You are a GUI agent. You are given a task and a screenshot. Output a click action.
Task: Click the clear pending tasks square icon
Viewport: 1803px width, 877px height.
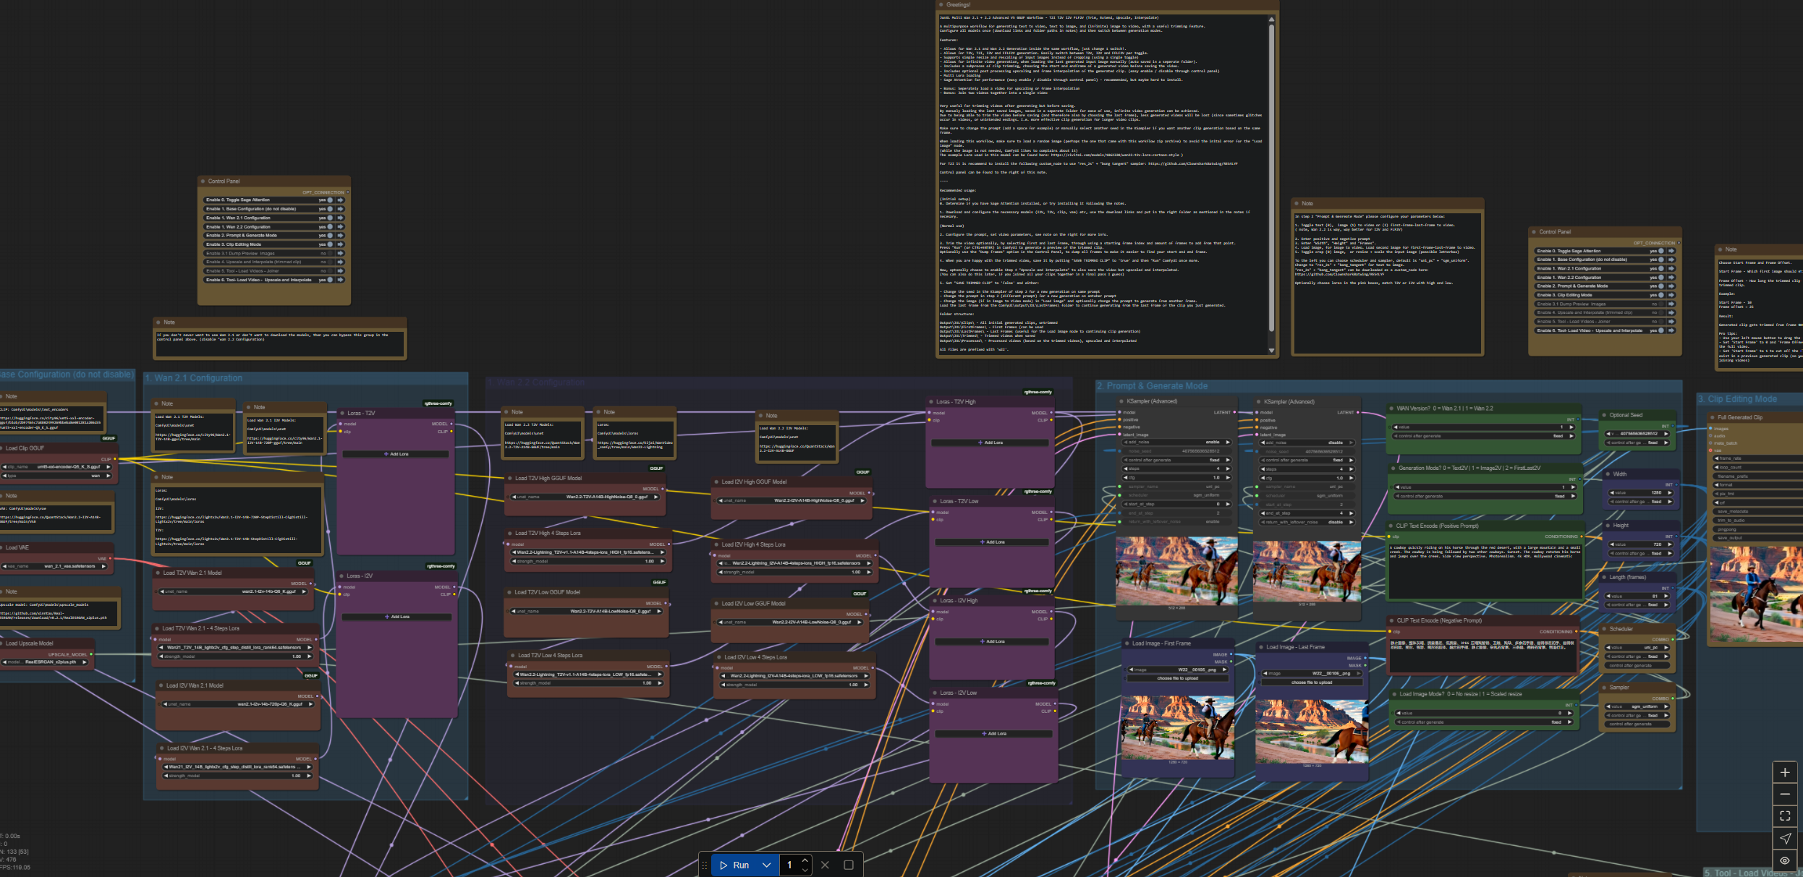849,865
